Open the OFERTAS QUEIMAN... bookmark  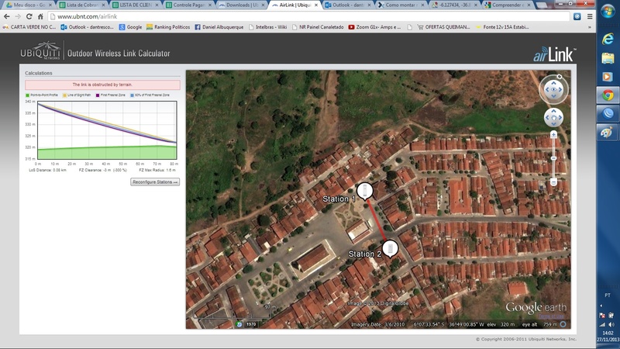[443, 27]
